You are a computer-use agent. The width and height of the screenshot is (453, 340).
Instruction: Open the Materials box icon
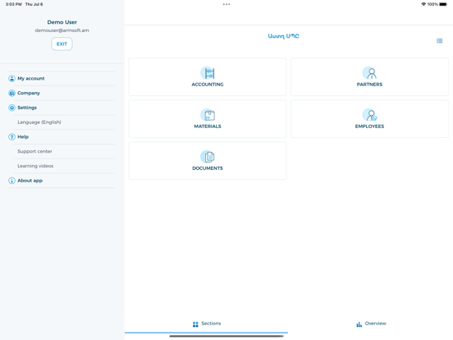pos(208,115)
